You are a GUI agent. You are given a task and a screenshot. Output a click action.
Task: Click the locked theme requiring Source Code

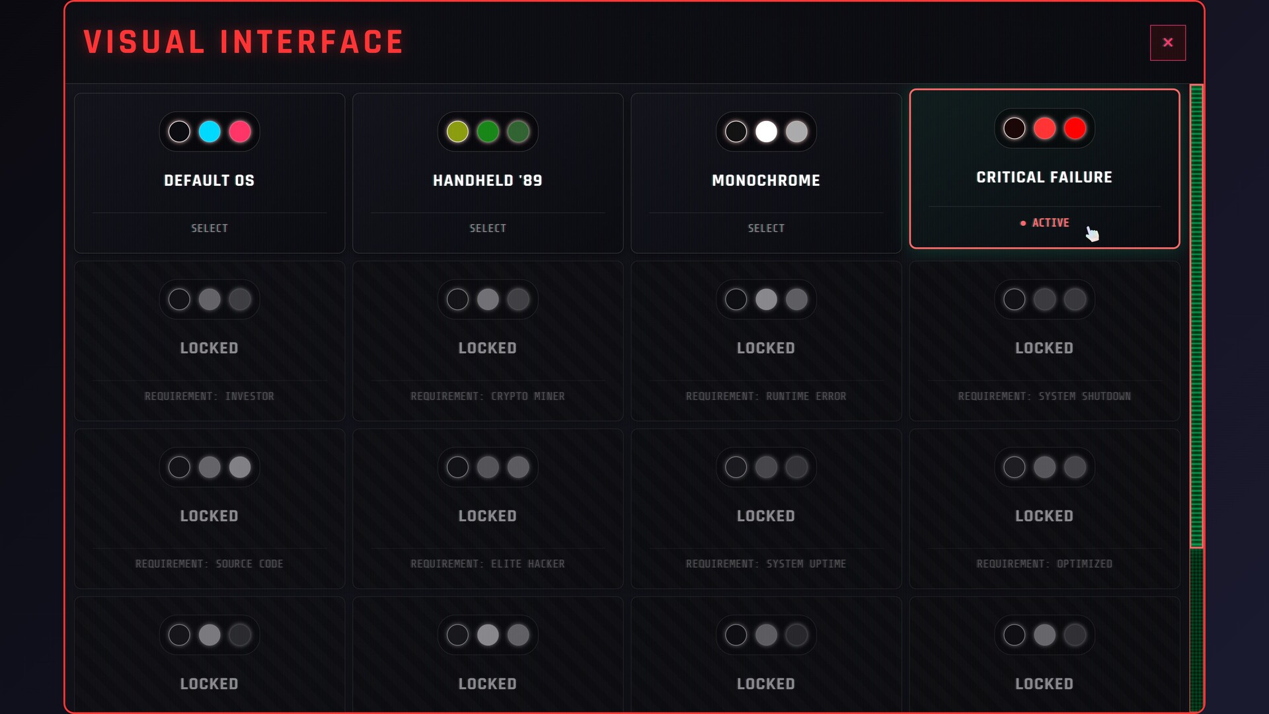209,509
